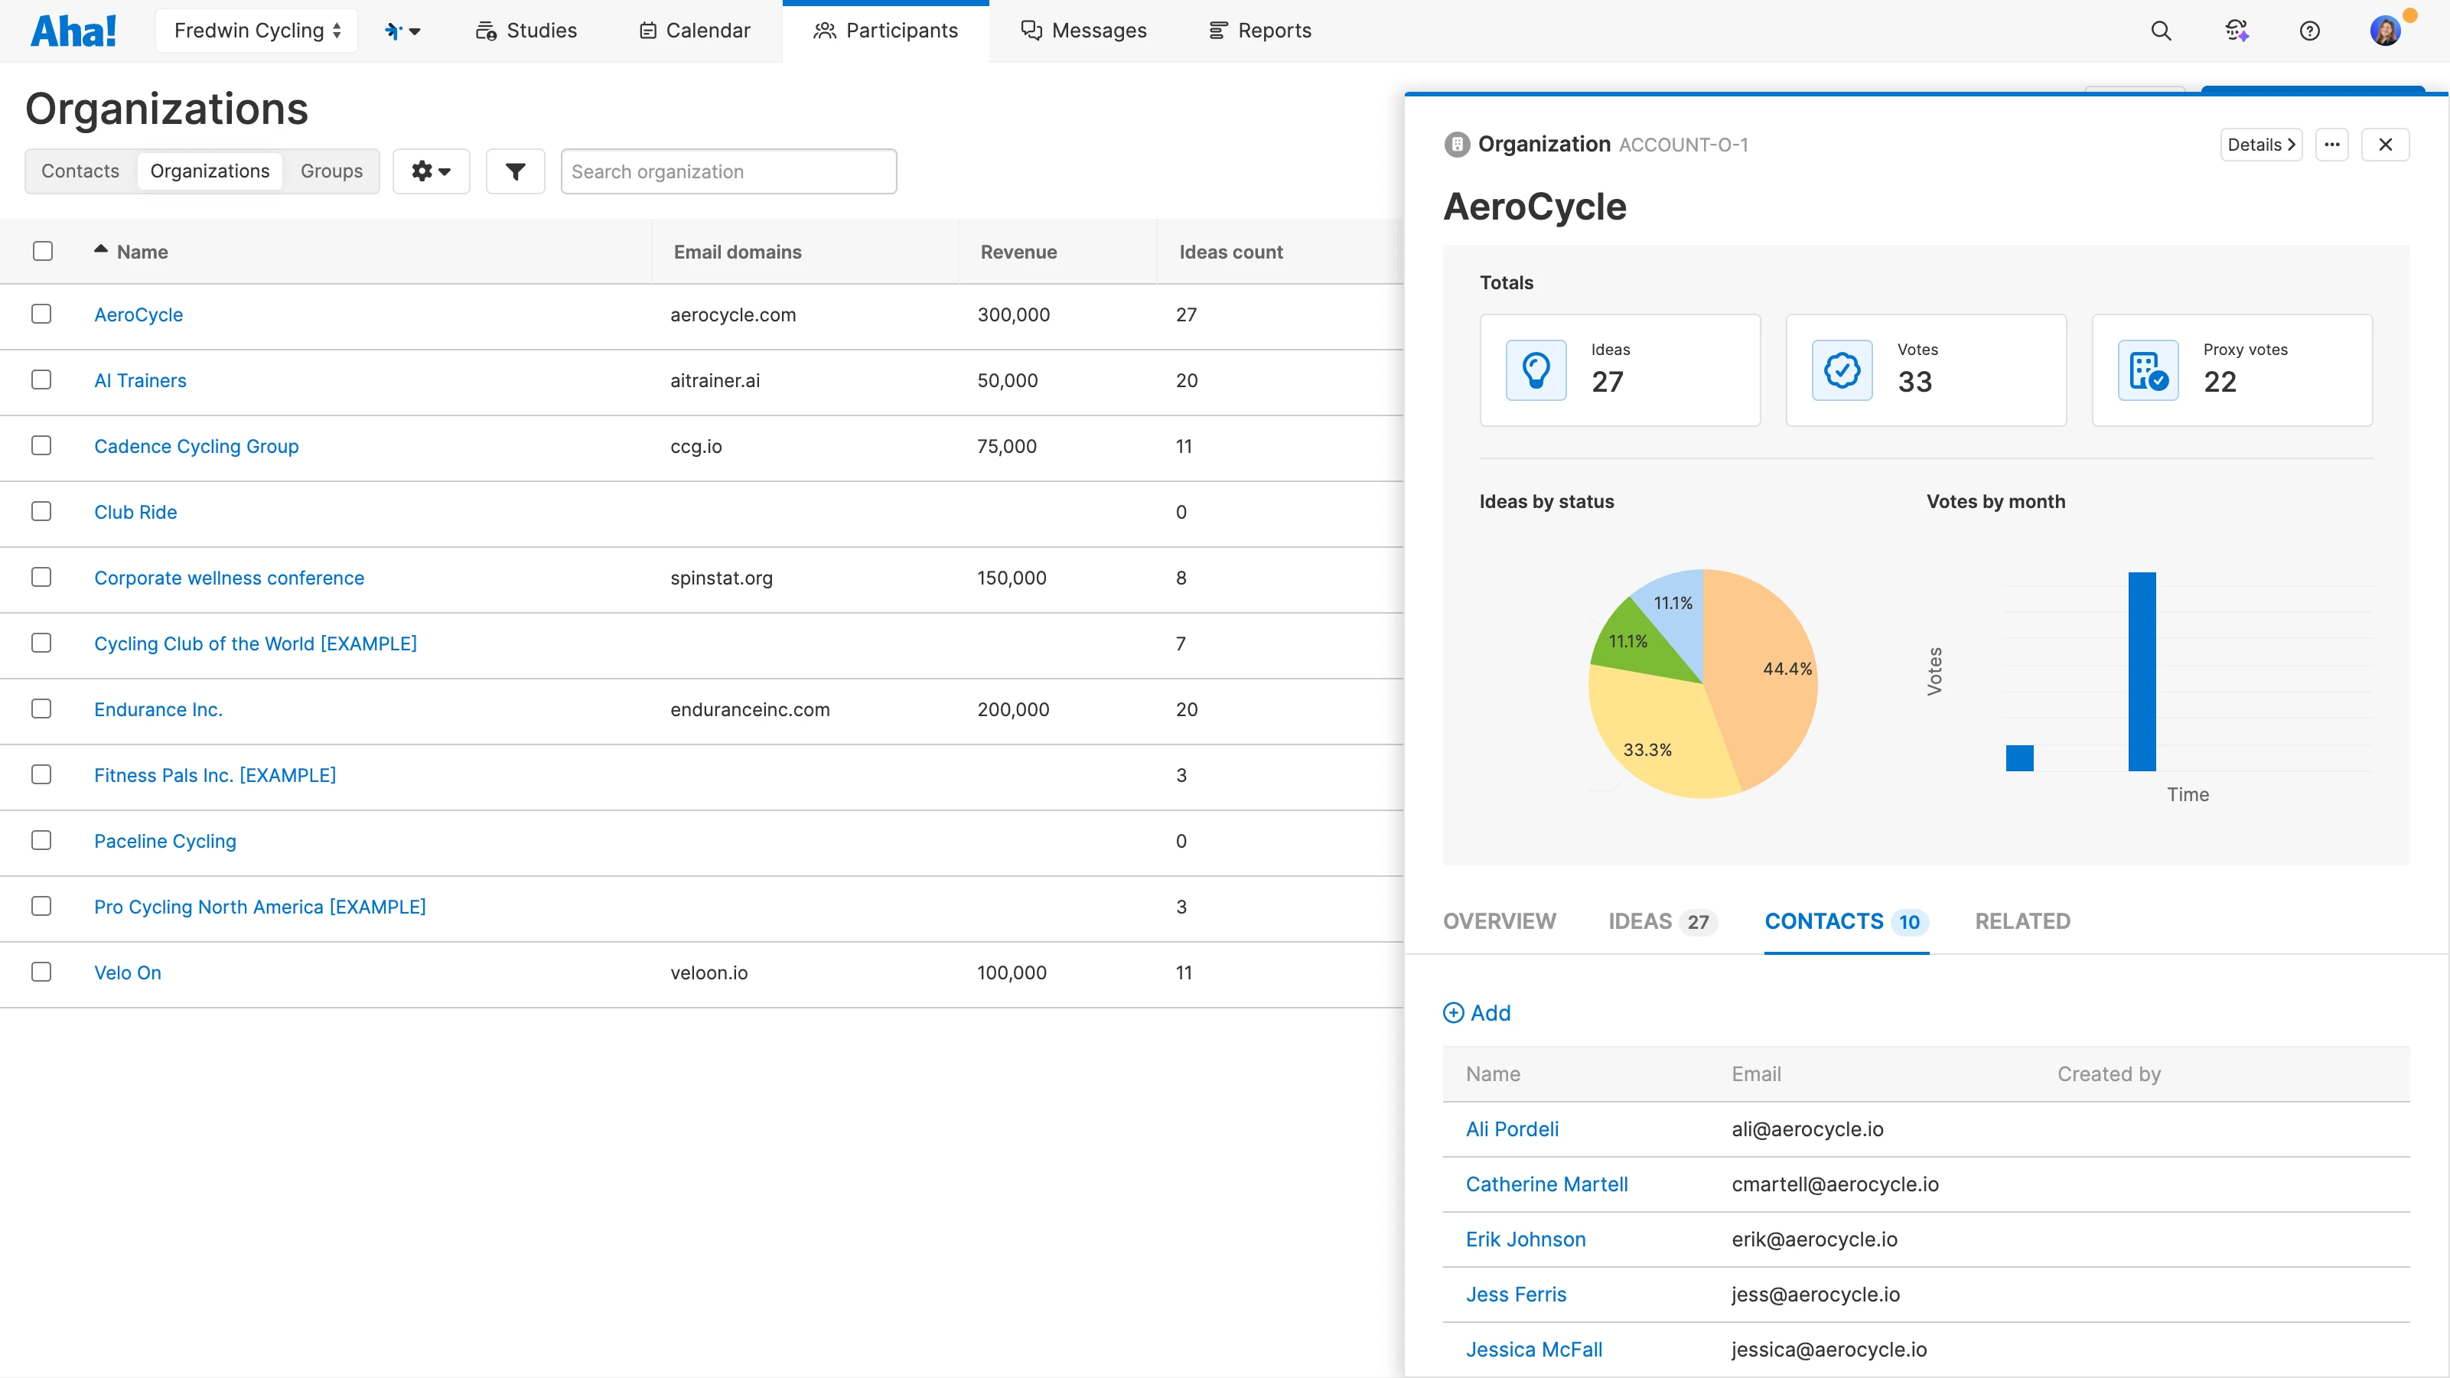Check the Club Ride row checkbox

(x=41, y=510)
